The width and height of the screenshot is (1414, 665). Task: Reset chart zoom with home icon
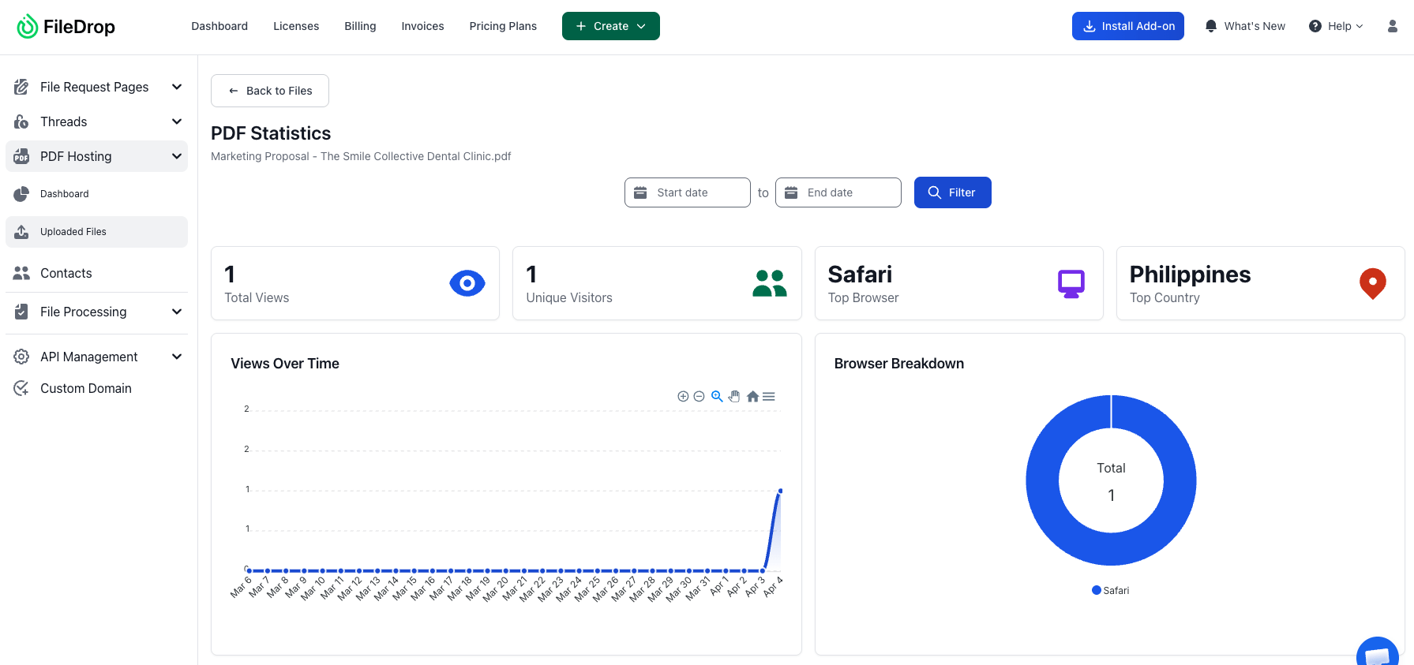752,397
